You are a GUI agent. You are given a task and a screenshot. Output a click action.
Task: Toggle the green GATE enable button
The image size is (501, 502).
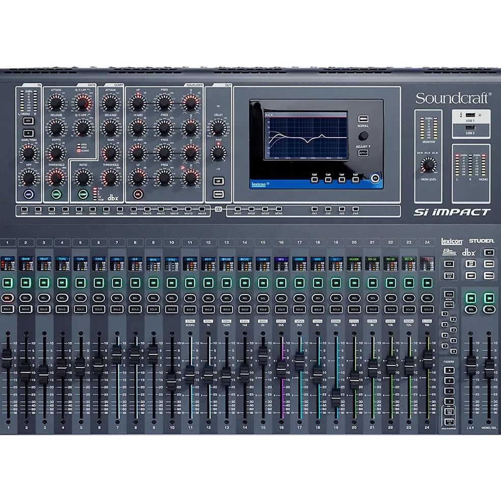pos(56,194)
